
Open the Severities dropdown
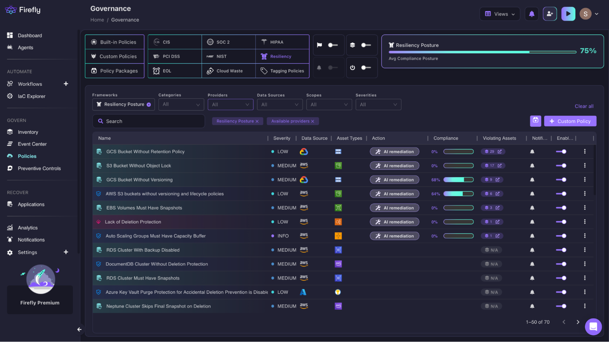click(x=378, y=105)
